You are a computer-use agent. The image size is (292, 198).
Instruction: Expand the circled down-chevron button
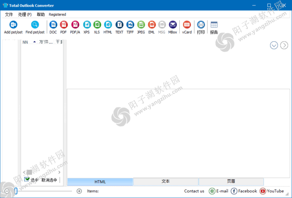(x=274, y=45)
